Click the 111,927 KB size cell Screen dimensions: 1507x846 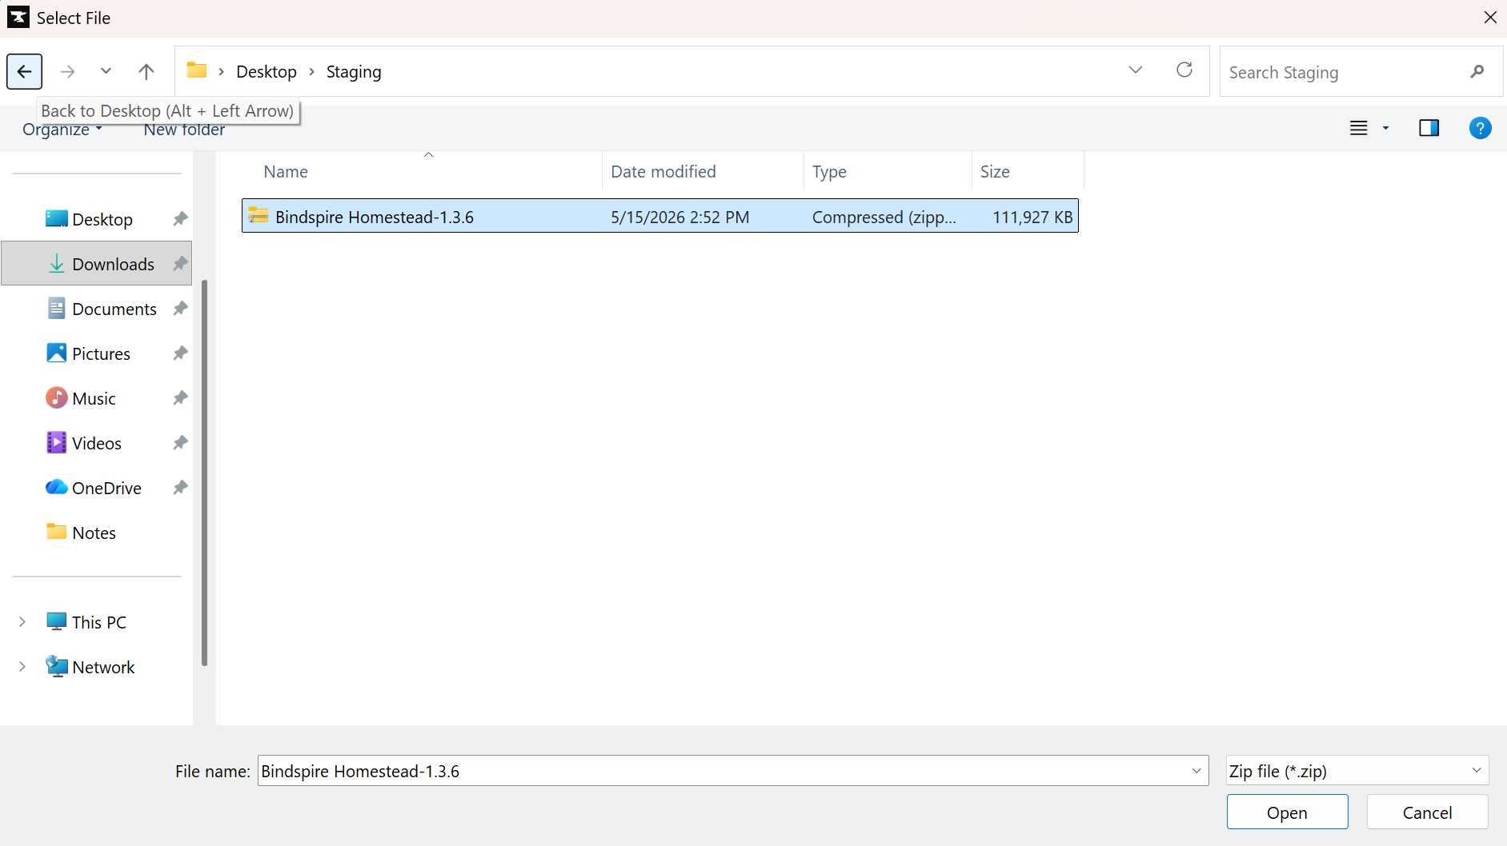[x=1032, y=217]
